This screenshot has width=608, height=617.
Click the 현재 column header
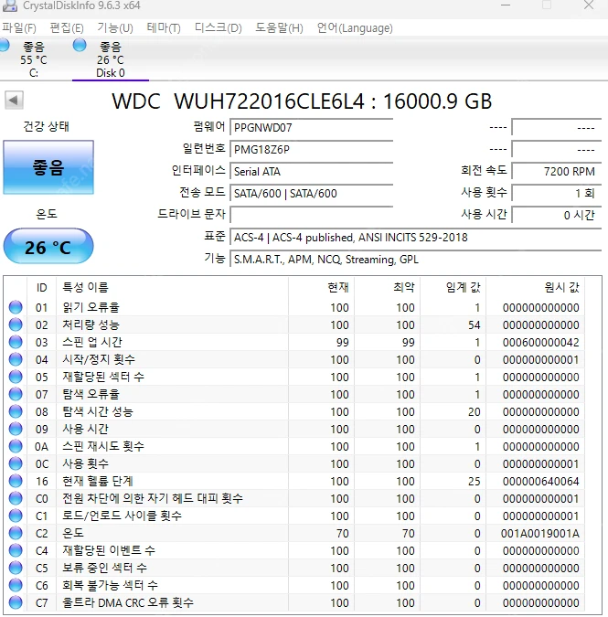(x=321, y=287)
